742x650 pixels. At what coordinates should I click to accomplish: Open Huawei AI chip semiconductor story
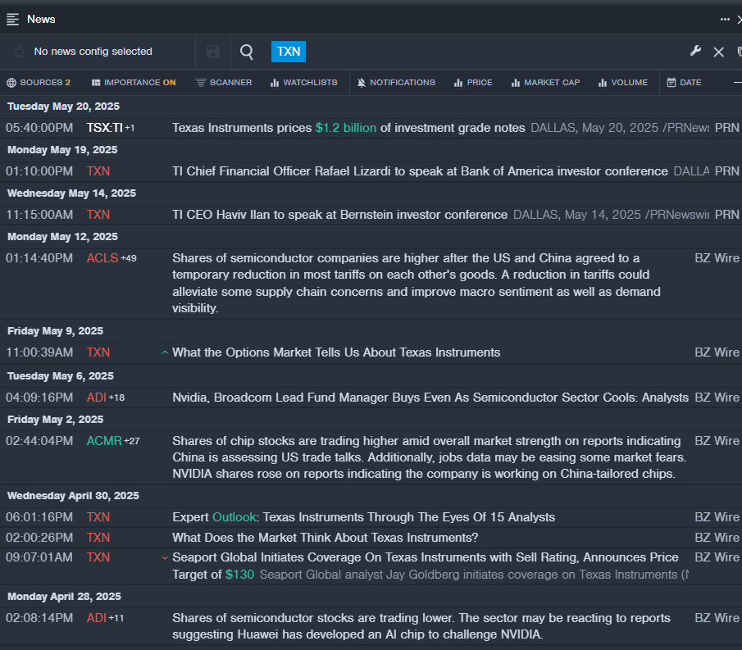(x=421, y=626)
